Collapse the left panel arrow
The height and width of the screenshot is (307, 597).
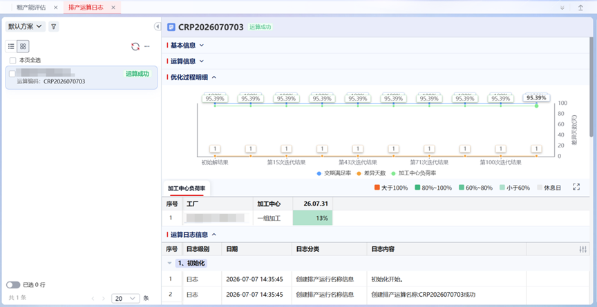(158, 26)
